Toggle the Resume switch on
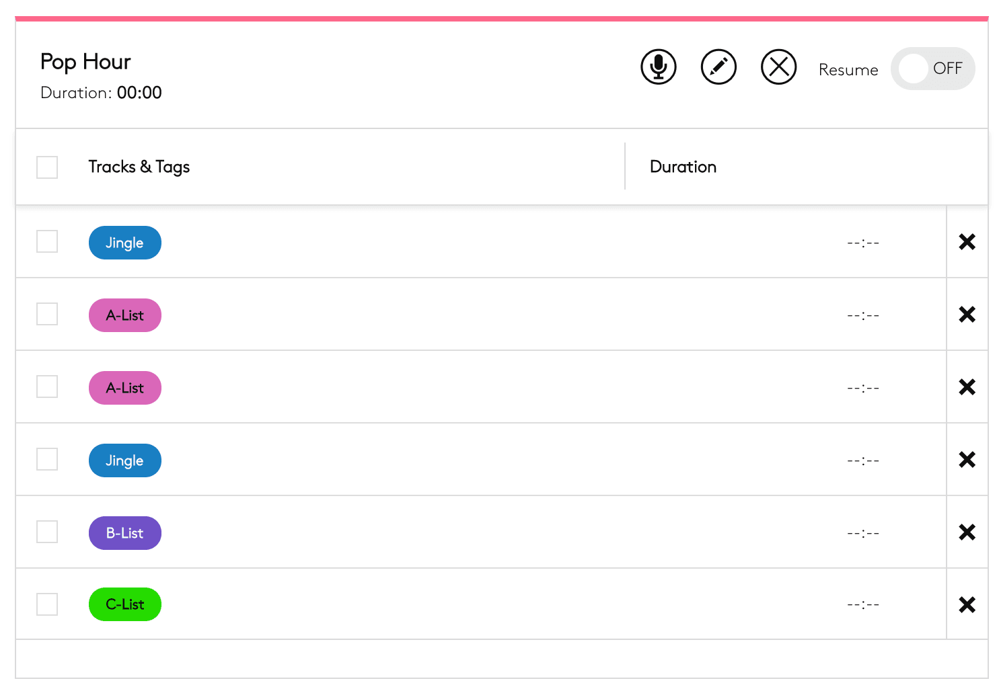 coord(932,69)
